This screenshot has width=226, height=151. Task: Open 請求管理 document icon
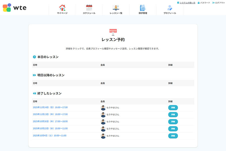pos(143,8)
